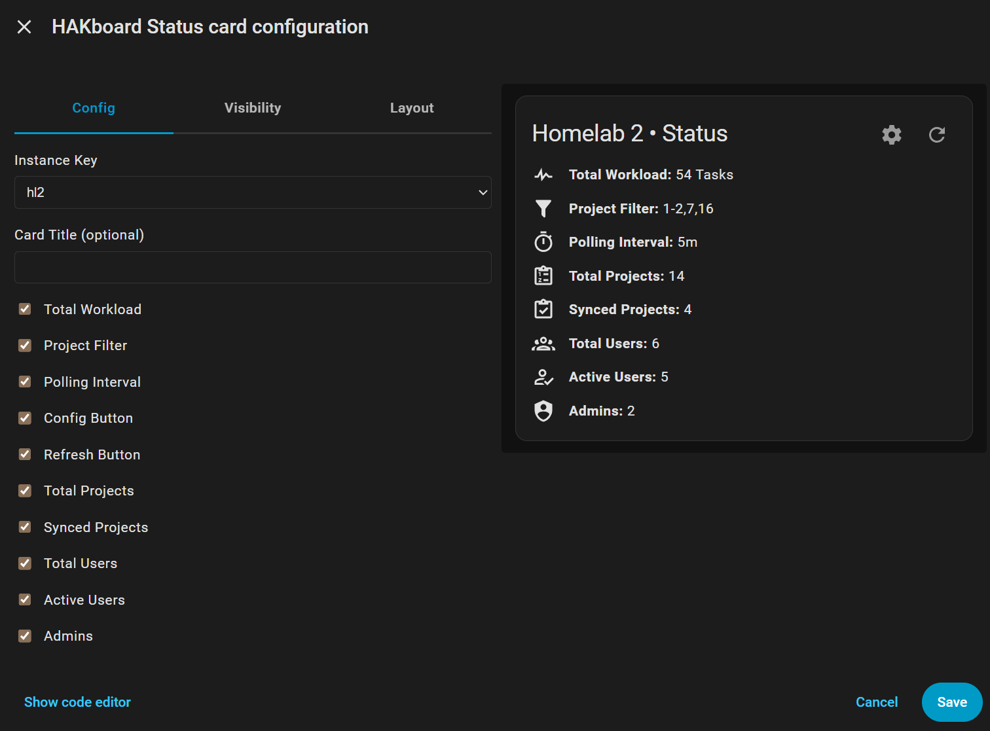990x731 pixels.
Task: Focus the Card Title input field
Action: (x=253, y=267)
